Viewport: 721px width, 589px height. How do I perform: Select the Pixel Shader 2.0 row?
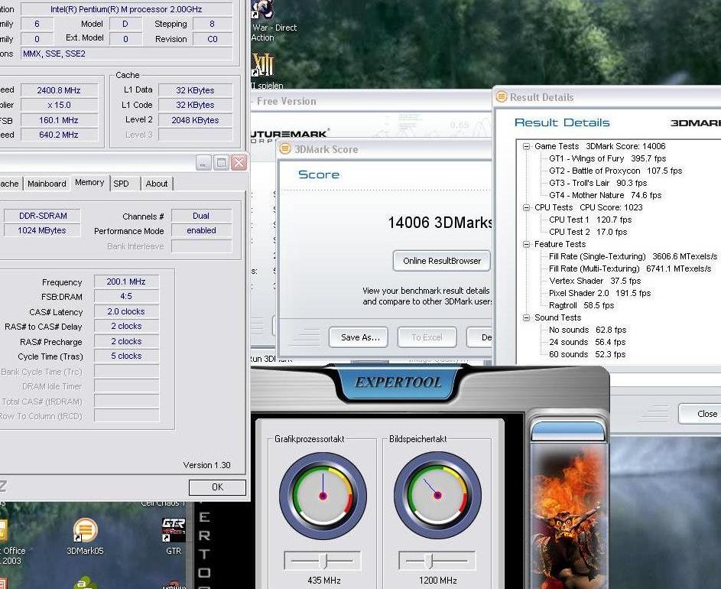tap(600, 293)
